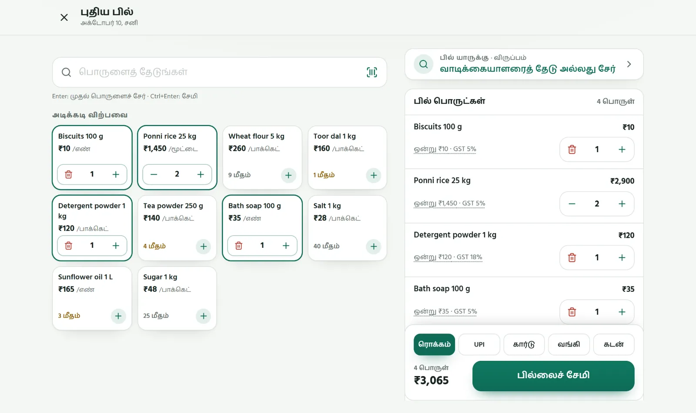Image resolution: width=696 pixels, height=413 pixels.
Task: Select ரொக்கம் cash payment mode
Action: point(434,344)
